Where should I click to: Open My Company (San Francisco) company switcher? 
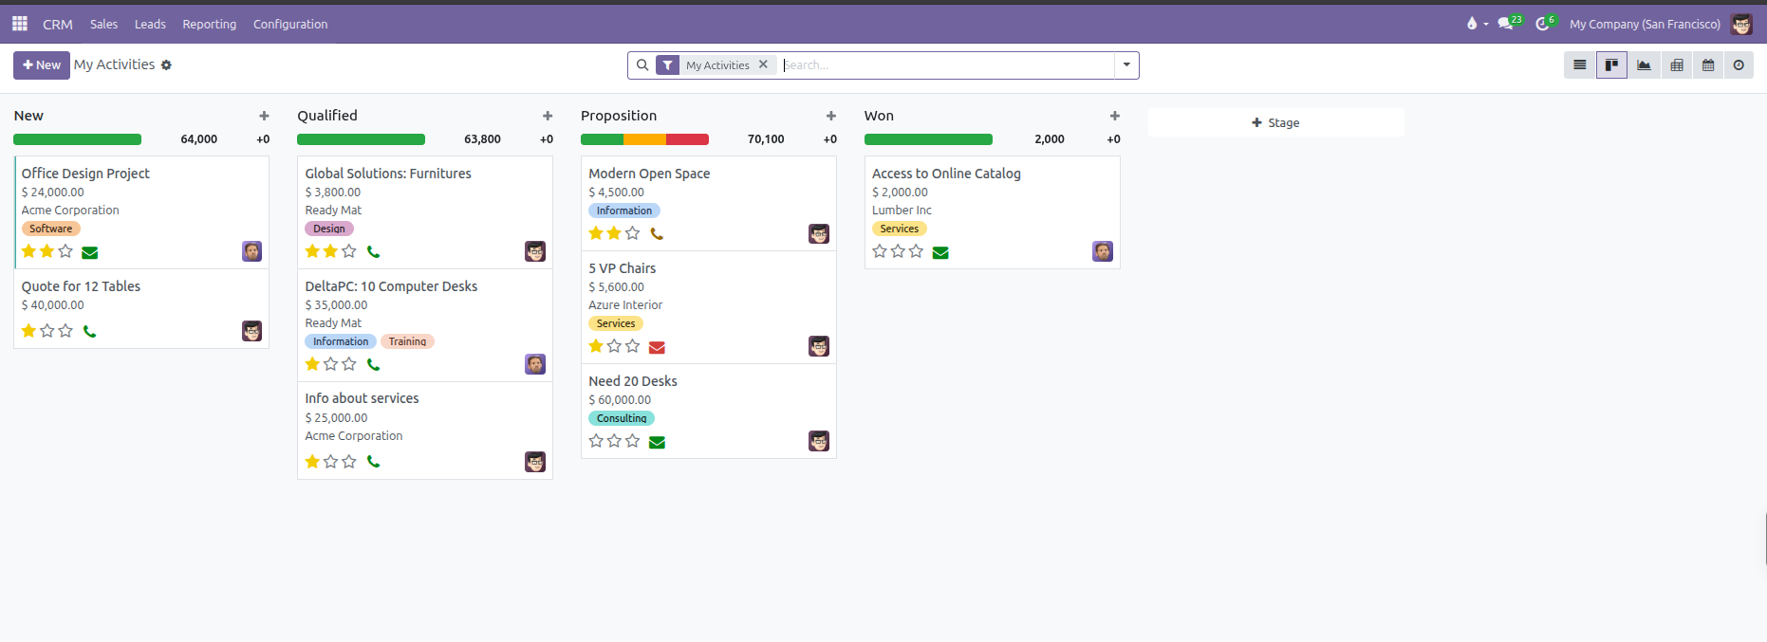1645,24
